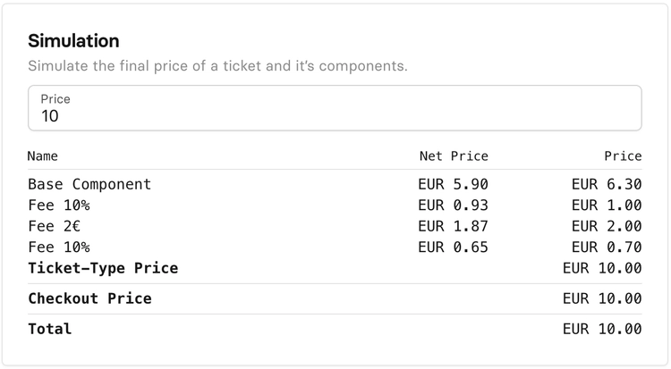
Task: Click the Name column header
Action: point(43,155)
